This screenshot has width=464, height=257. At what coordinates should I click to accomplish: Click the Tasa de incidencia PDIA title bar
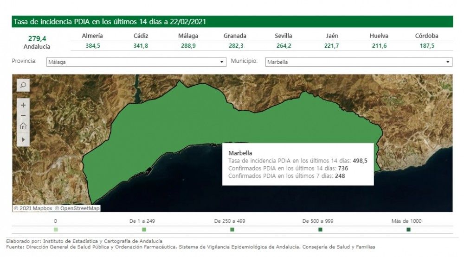(232, 22)
